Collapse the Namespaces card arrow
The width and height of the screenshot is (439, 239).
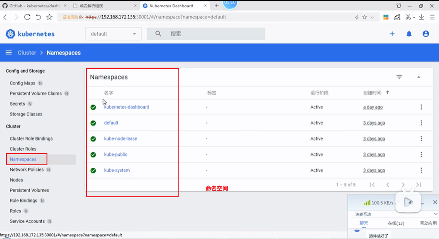(419, 77)
